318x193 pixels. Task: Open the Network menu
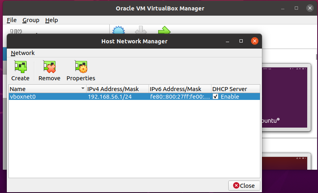pos(23,53)
